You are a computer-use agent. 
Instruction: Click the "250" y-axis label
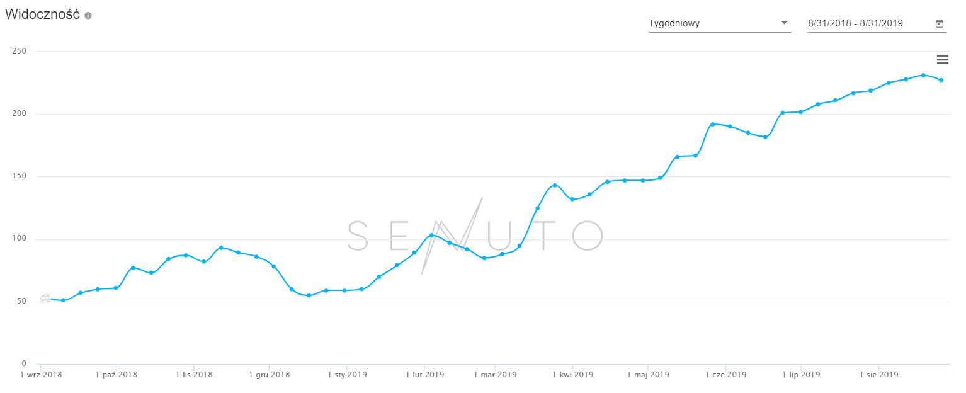click(x=20, y=51)
